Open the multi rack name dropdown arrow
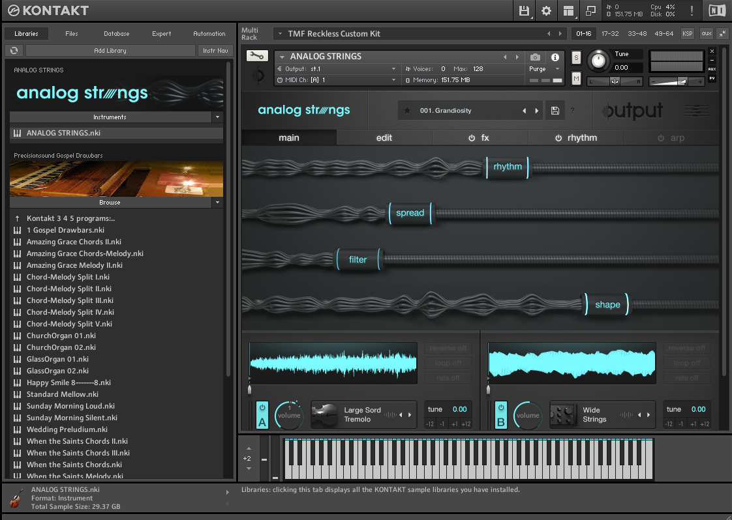Viewport: 732px width, 520px height. coord(280,34)
